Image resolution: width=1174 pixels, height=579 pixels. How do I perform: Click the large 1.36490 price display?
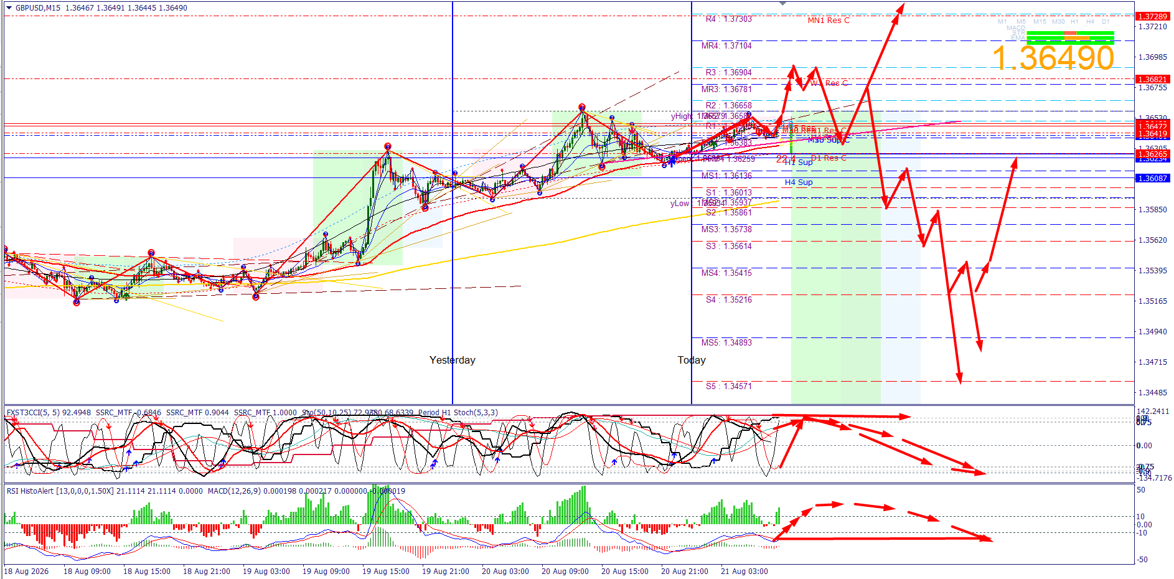[1053, 58]
